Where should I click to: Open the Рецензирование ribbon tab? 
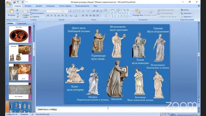(82, 6)
